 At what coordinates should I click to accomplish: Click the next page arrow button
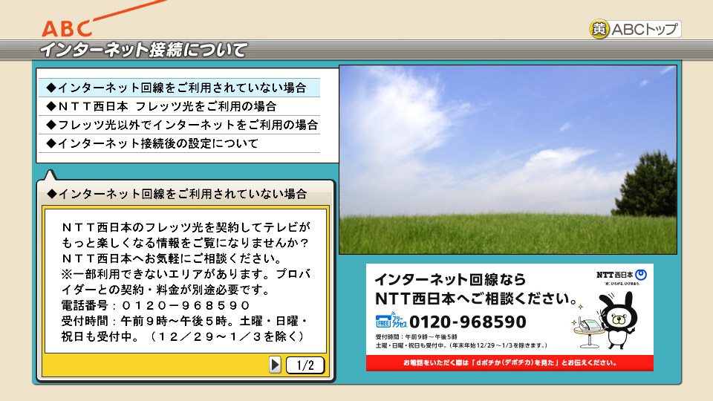pos(275,365)
